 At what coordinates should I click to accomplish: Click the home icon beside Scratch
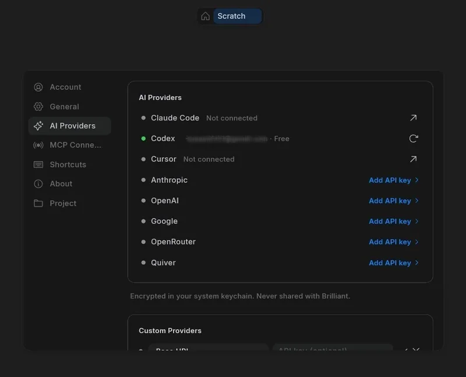(x=206, y=16)
